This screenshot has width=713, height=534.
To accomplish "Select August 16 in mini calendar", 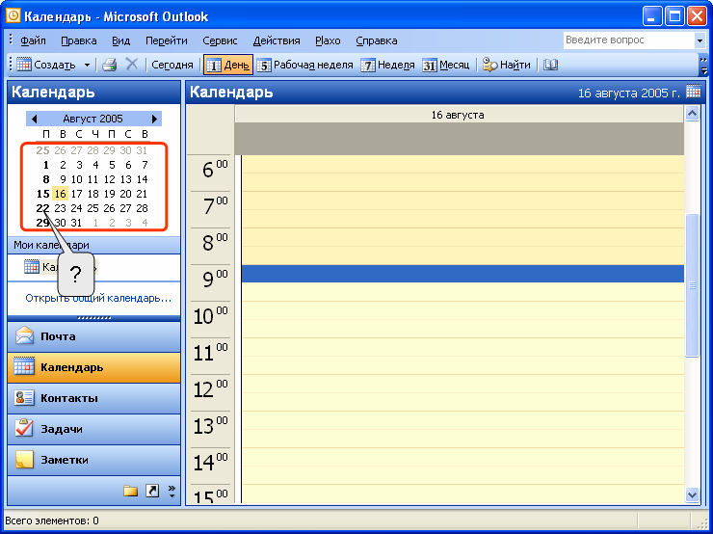I will click(x=60, y=194).
